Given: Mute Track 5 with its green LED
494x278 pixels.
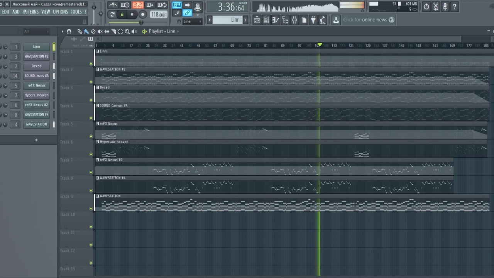Looking at the screenshot, I should (x=91, y=136).
